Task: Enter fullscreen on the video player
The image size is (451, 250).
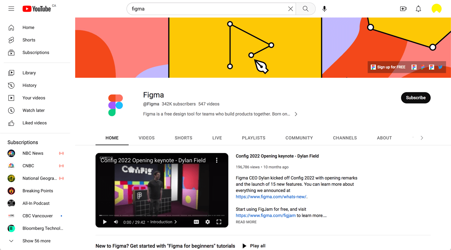Action: click(219, 222)
